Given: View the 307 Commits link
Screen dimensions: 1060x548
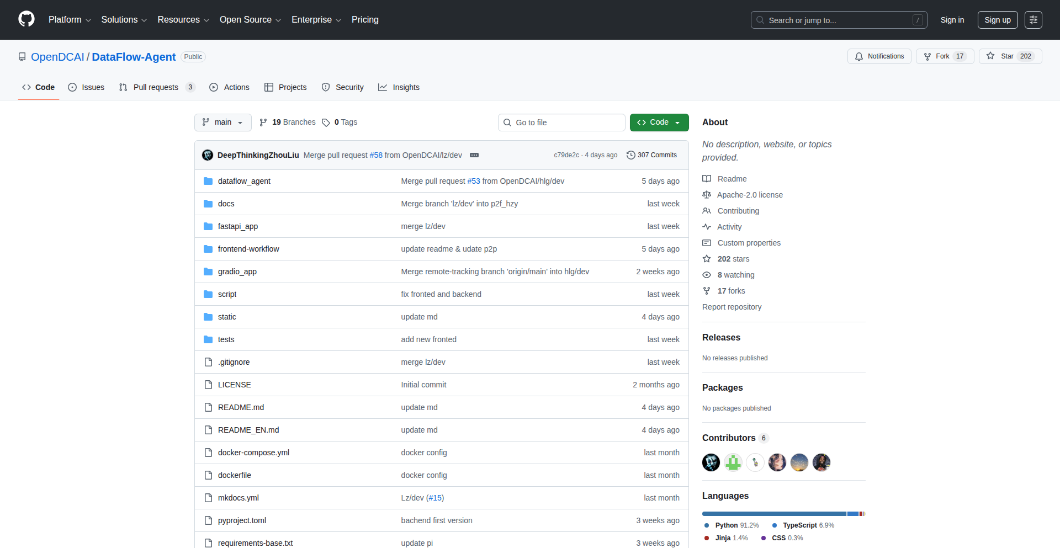Looking at the screenshot, I should (651, 155).
